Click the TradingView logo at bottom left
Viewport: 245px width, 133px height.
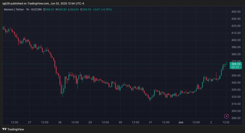point(13,129)
